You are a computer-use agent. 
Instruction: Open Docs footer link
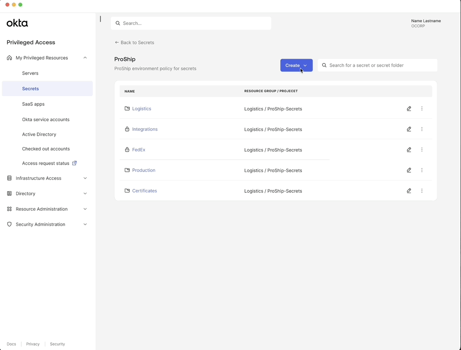click(x=11, y=344)
